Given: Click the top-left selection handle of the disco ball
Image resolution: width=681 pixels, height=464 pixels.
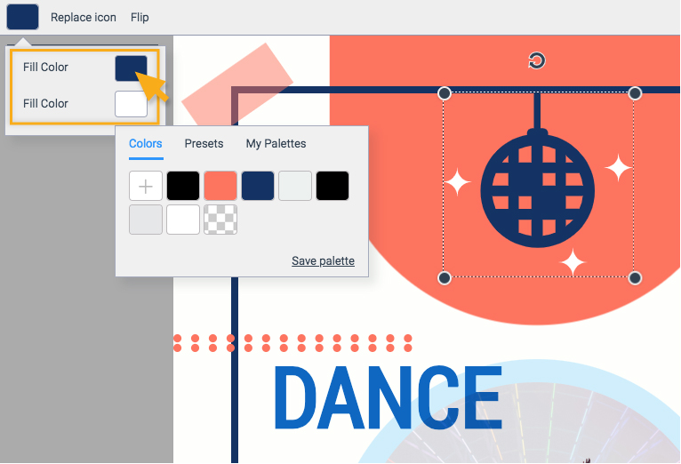Looking at the screenshot, I should pos(444,92).
